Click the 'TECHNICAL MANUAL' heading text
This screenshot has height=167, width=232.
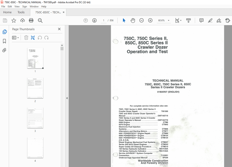[x=168, y=81]
